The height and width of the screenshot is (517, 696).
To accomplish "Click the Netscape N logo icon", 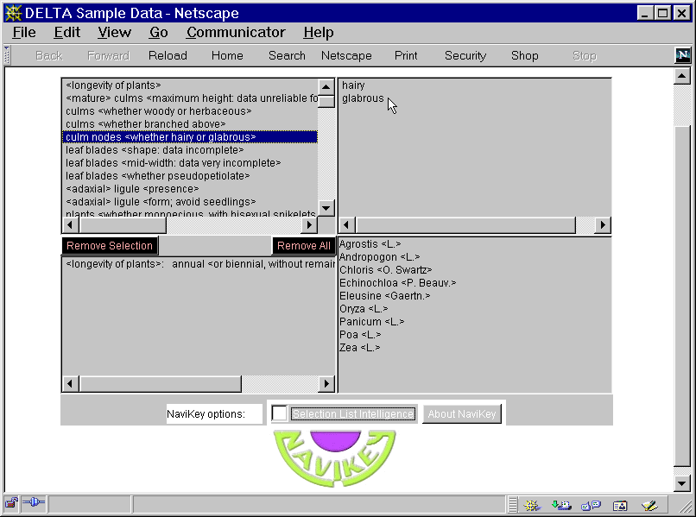I will click(683, 55).
